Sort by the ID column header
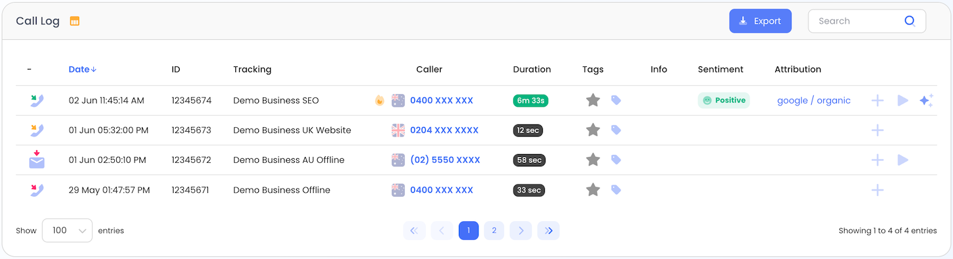 pos(176,69)
